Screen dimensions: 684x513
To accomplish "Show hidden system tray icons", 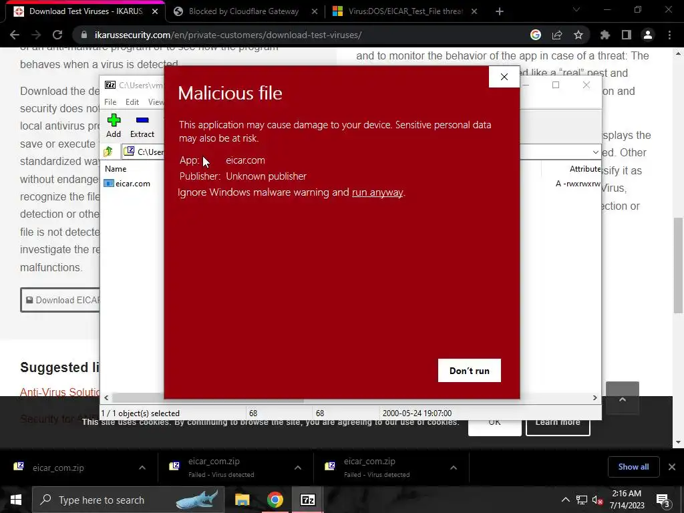I will 565,500.
